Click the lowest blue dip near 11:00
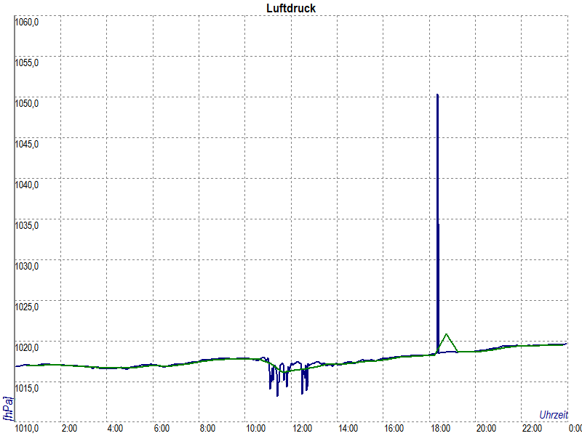The image size is (582, 436). click(277, 395)
